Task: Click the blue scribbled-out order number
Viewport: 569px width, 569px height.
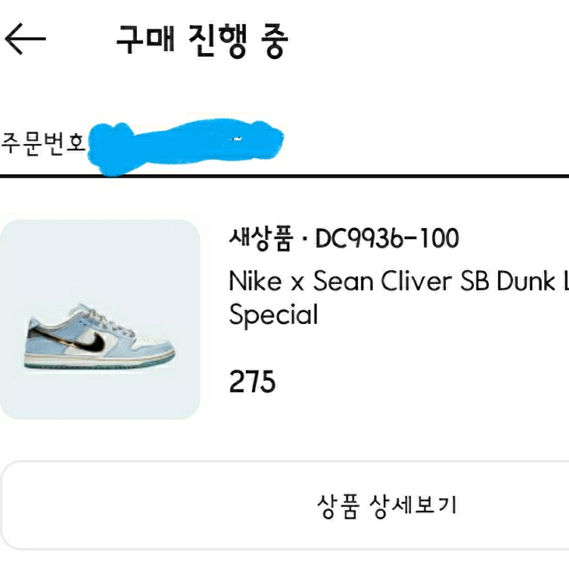Action: tap(185, 145)
